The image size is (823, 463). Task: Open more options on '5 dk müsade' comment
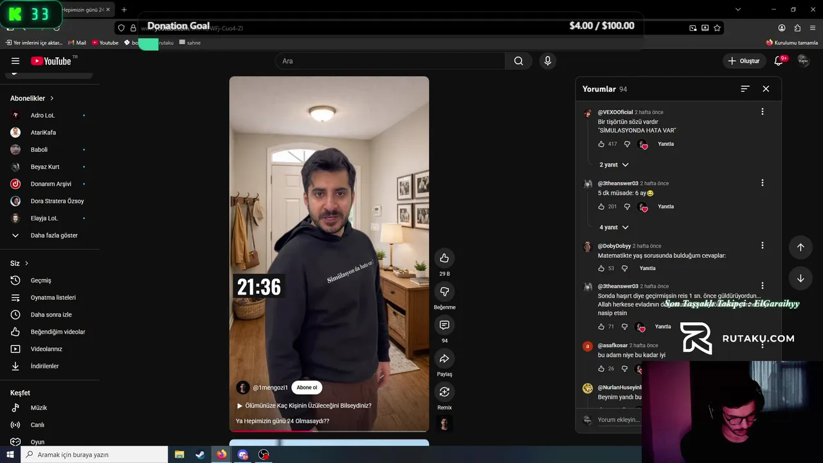(763, 183)
